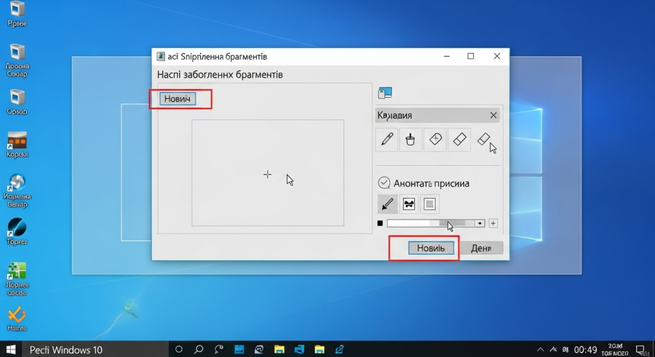Screen dimensions: 655x357
Task: Open the search icon on the taskbar
Action: coord(199,349)
